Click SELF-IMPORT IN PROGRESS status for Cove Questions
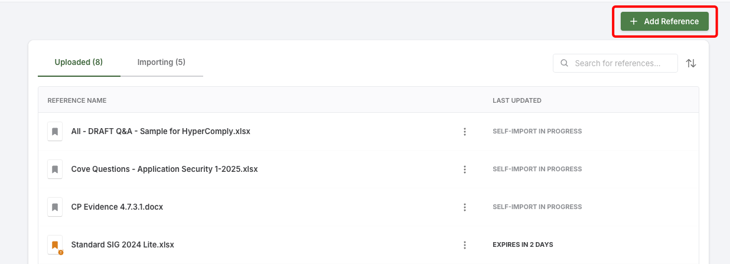 [x=537, y=169]
